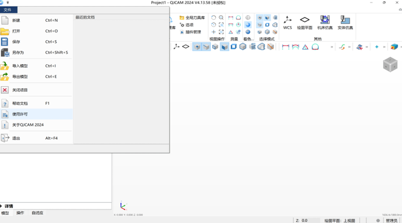This screenshot has width=402, height=223.
Task: Click the WCS coordinate system icon
Action: coord(287,21)
